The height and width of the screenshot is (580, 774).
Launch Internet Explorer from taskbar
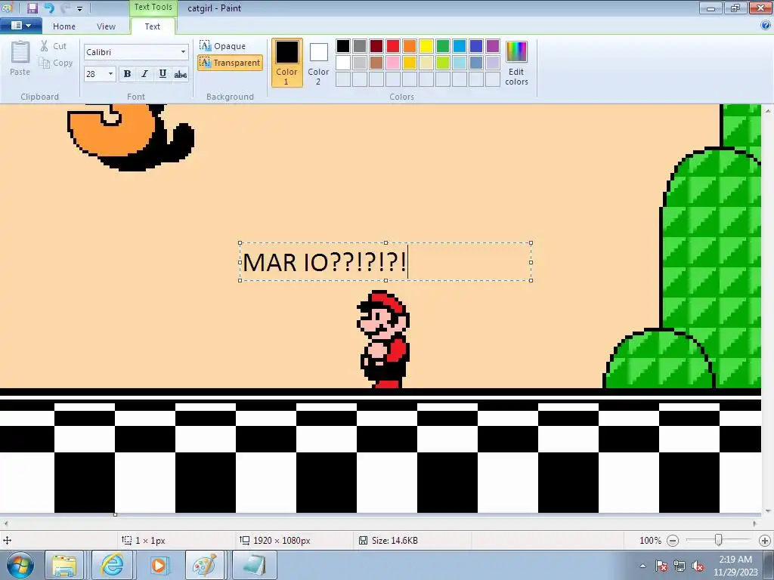point(112,565)
